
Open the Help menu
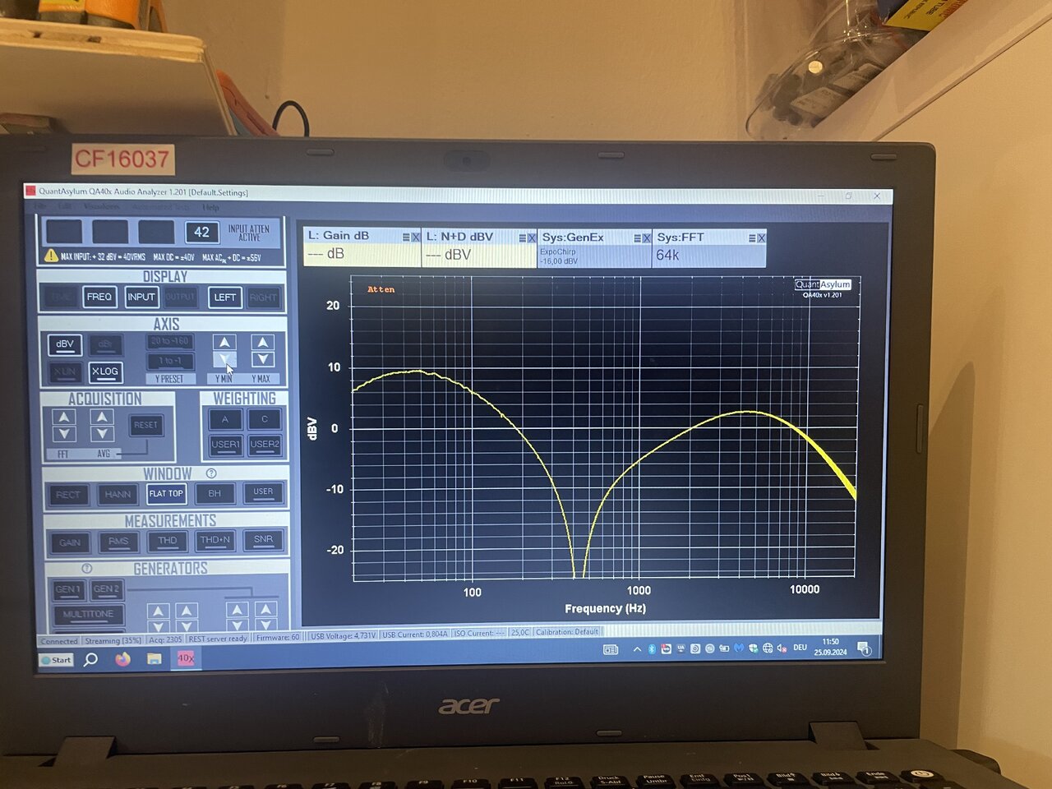211,207
